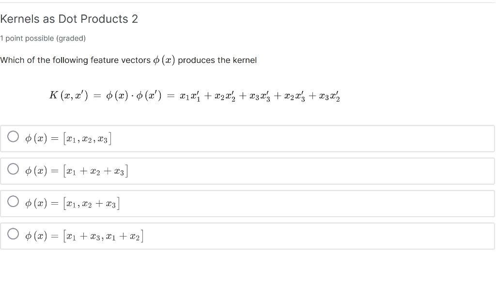Click the 1 point possible (graded) text
Screen dimensions: 496x282
tap(43, 38)
